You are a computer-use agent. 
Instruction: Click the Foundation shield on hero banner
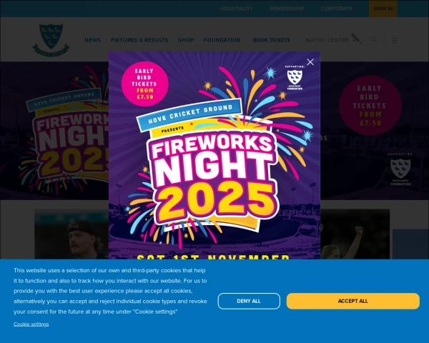400,169
